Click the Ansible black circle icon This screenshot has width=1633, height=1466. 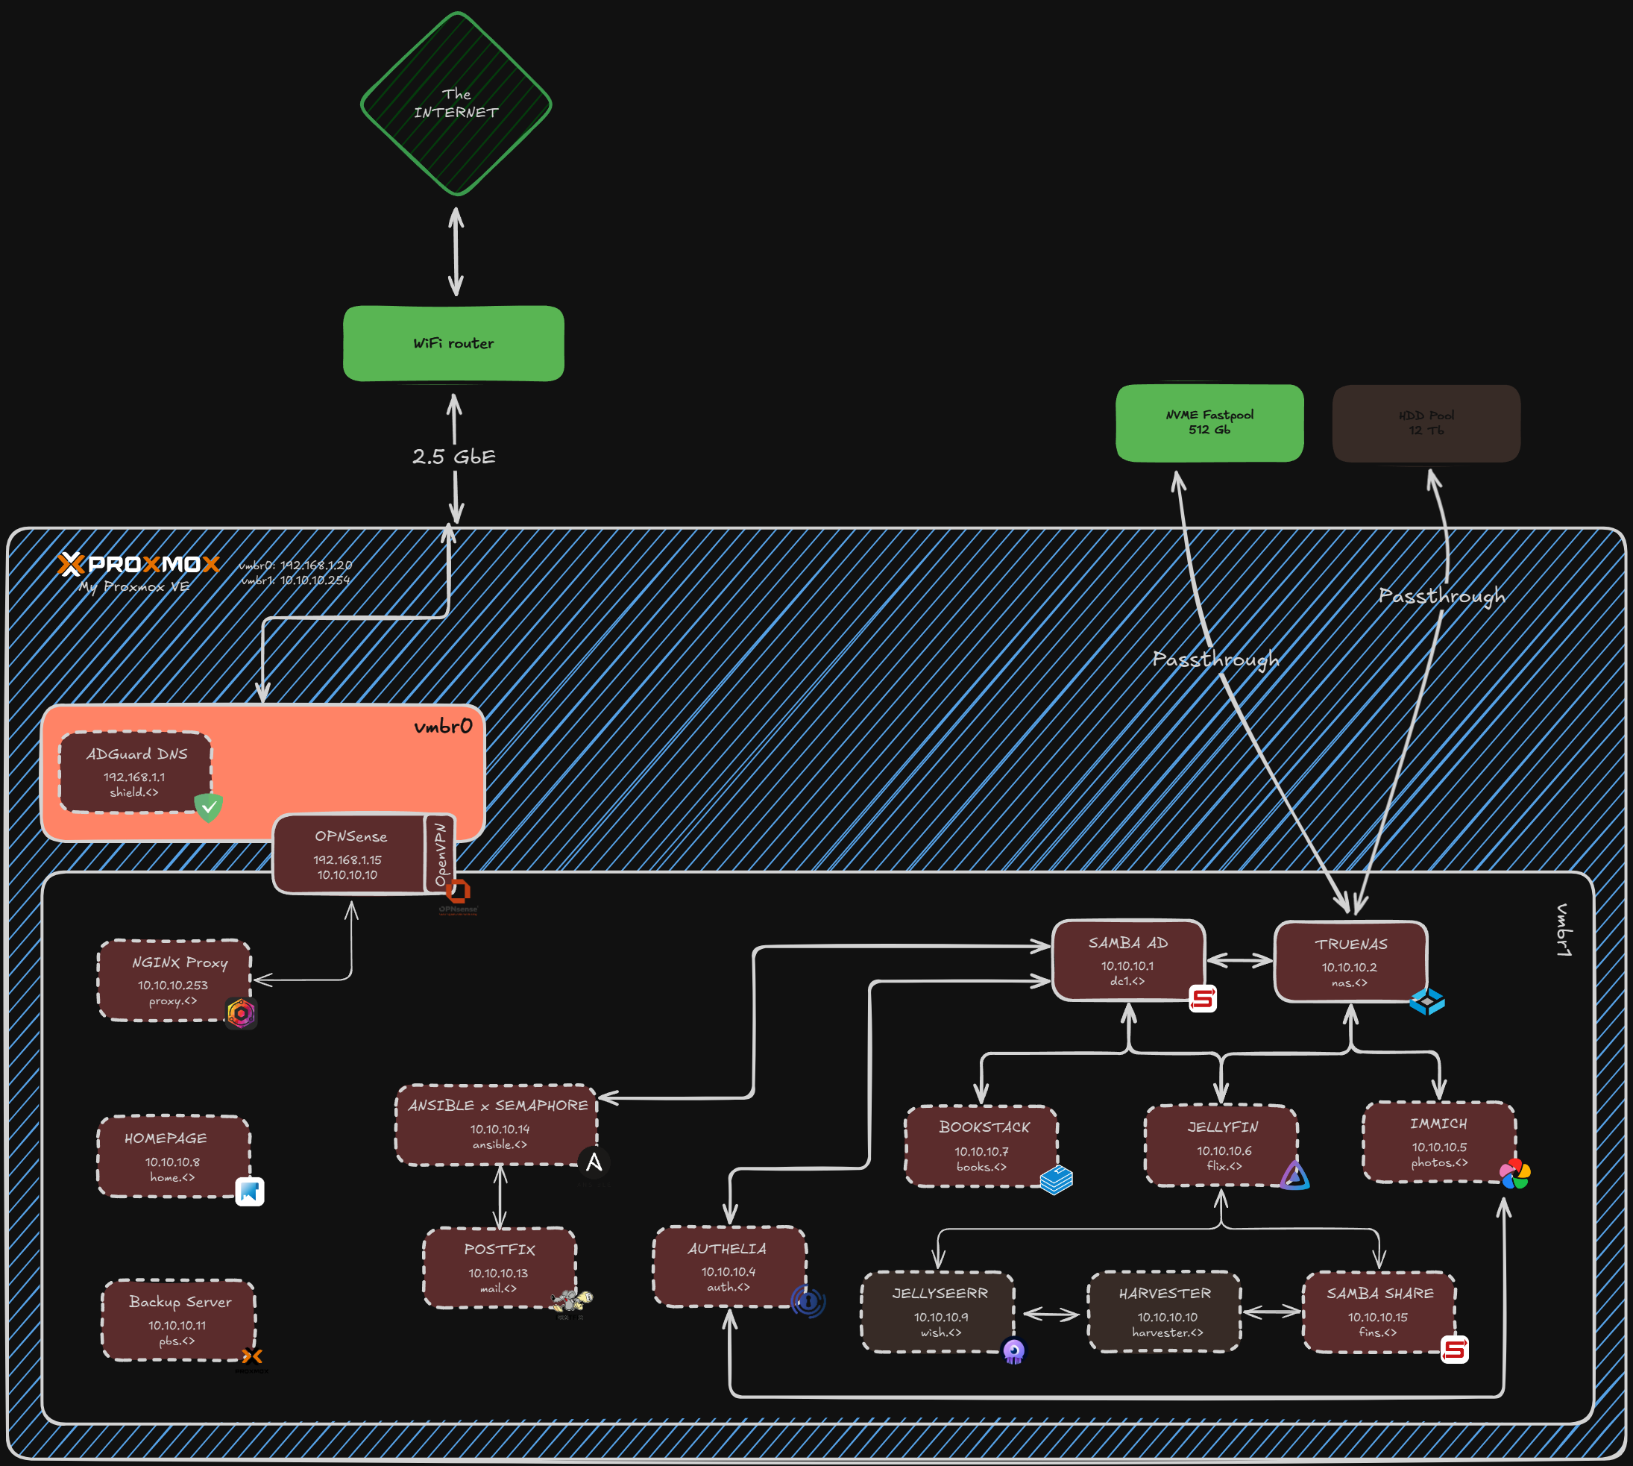[x=594, y=1162]
